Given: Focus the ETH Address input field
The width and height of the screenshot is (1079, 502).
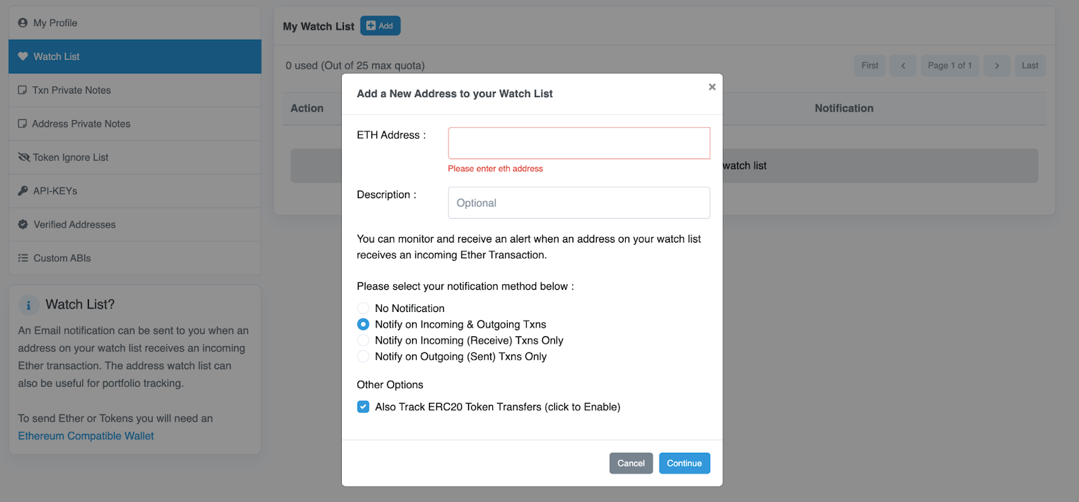Looking at the screenshot, I should pos(579,144).
